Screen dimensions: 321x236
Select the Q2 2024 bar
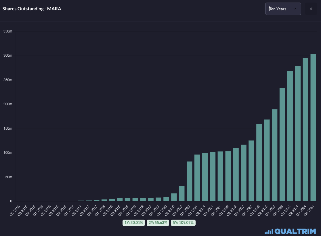coord(298,134)
